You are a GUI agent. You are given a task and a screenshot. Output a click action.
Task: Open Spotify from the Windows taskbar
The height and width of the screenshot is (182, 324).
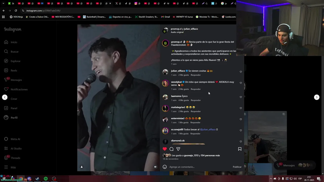(x=46, y=179)
